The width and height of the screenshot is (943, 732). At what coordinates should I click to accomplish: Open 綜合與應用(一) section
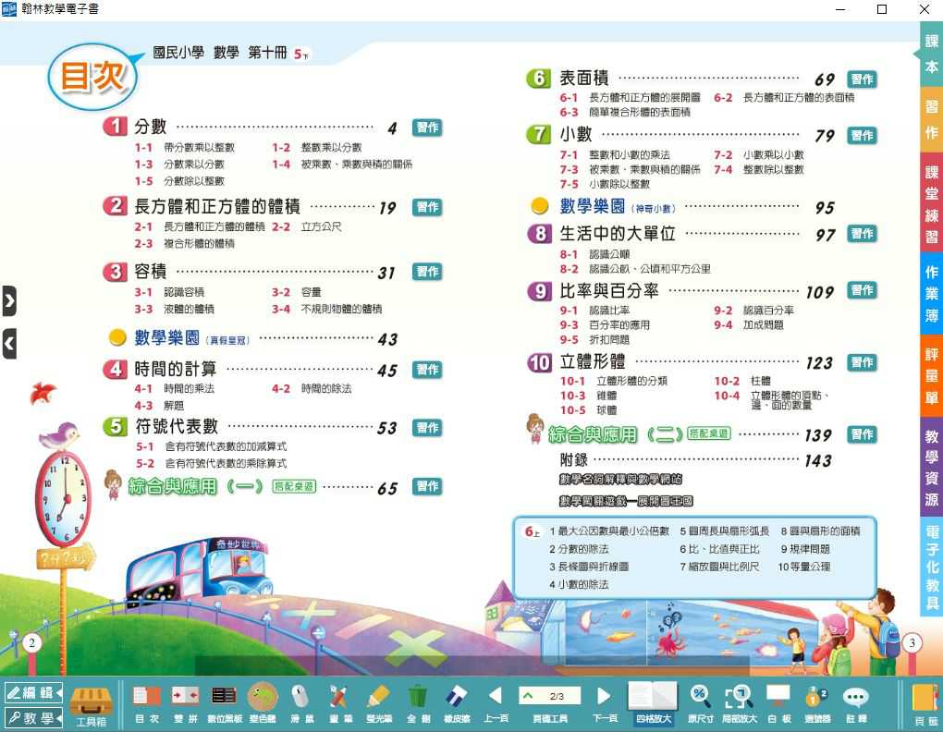click(x=195, y=485)
